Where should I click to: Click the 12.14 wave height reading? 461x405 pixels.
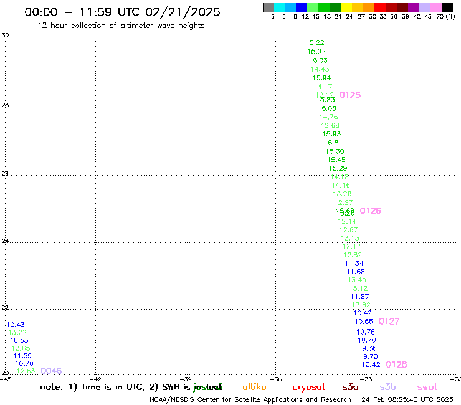[x=347, y=221]
